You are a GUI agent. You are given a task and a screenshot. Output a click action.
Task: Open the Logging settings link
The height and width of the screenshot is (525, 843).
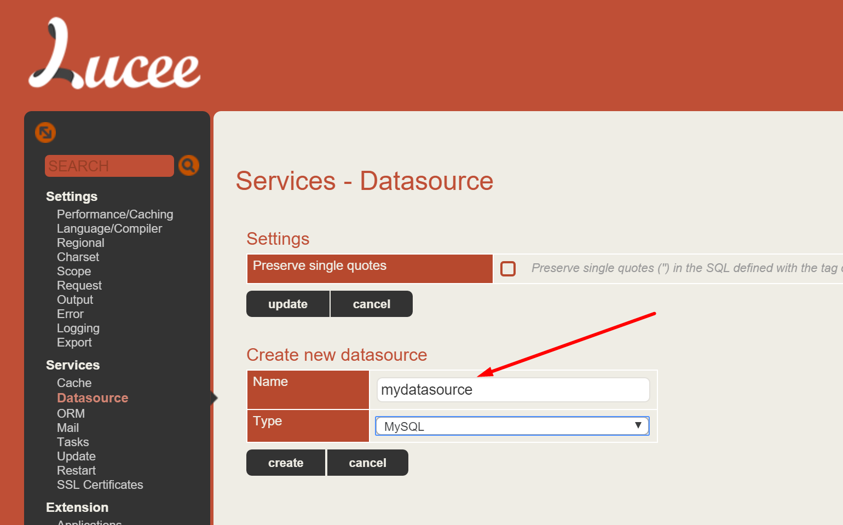78,328
